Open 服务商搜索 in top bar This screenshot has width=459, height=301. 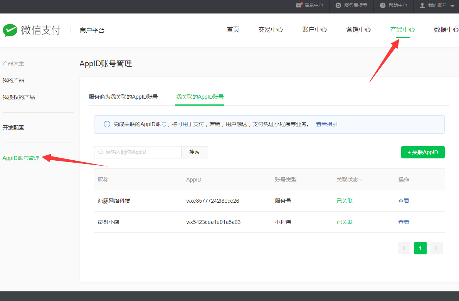coord(356,5)
